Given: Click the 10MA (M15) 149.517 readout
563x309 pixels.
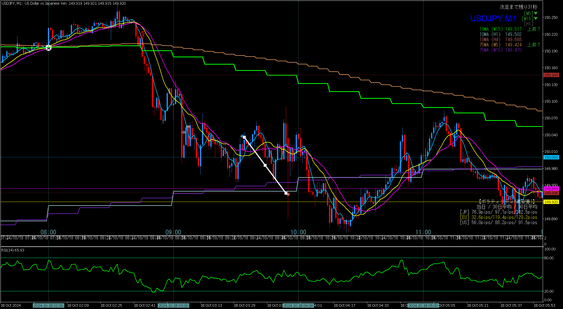Looking at the screenshot, I should (501, 29).
